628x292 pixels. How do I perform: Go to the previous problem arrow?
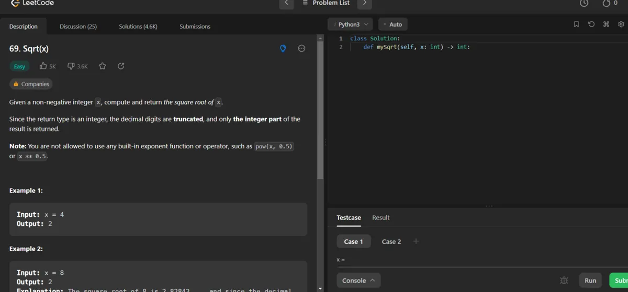point(286,3)
